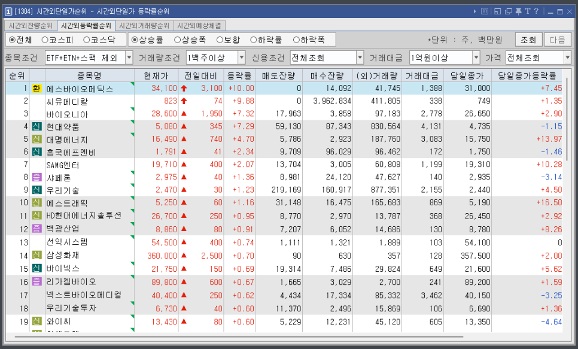Select stock name 씨유메디칼
The height and width of the screenshot is (349, 578).
pyautogui.click(x=67, y=101)
